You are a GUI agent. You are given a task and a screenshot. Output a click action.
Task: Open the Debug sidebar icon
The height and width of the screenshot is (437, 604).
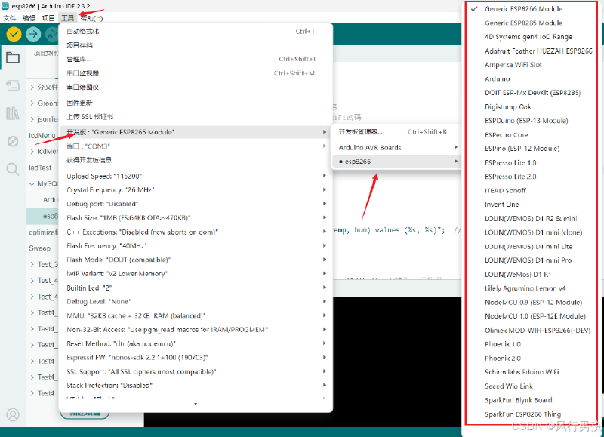(x=13, y=141)
